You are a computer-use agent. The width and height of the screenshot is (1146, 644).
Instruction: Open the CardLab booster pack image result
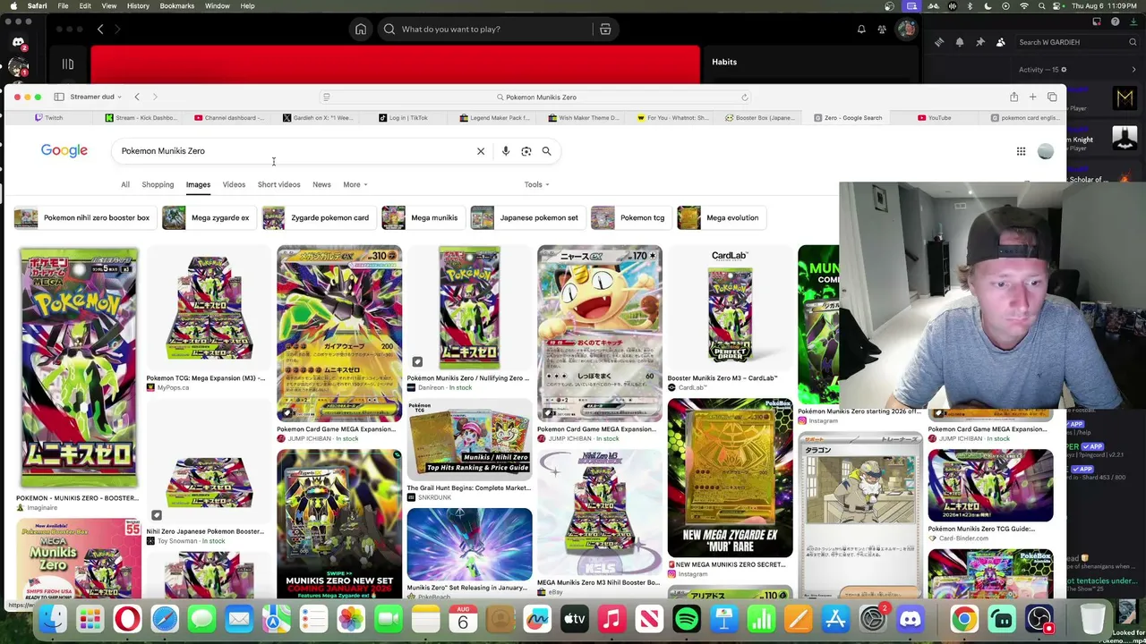pyautogui.click(x=730, y=309)
